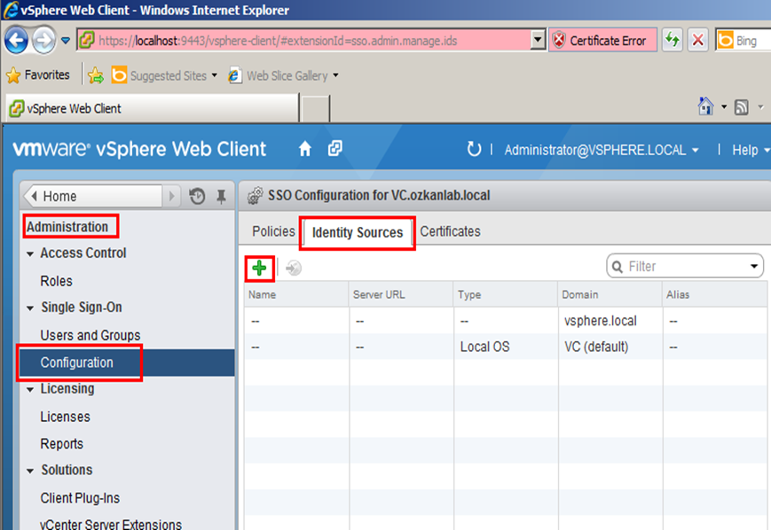771x530 pixels.
Task: Click the browser Forward arrow button
Action: (43, 40)
